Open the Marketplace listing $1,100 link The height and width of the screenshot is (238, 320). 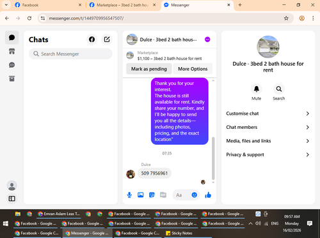tap(170, 59)
